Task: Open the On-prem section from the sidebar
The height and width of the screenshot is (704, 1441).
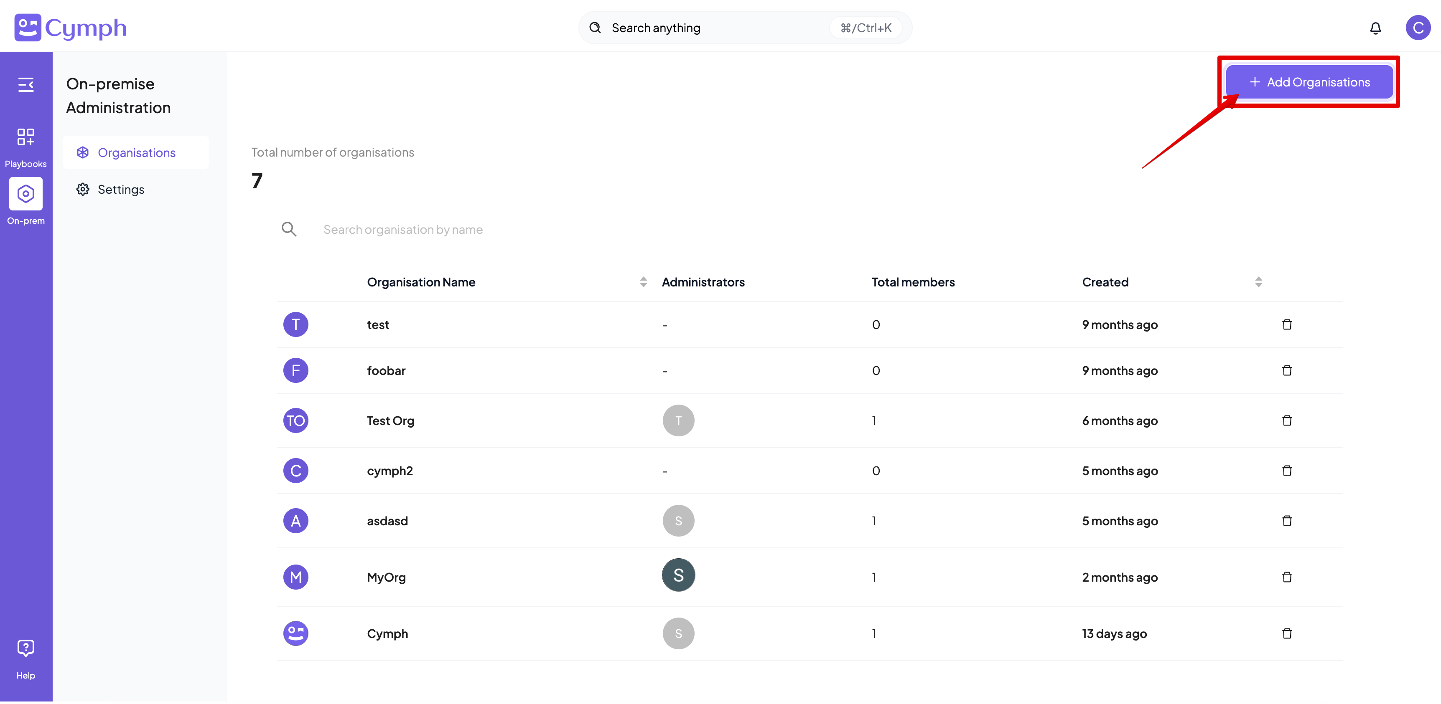Action: [x=26, y=194]
